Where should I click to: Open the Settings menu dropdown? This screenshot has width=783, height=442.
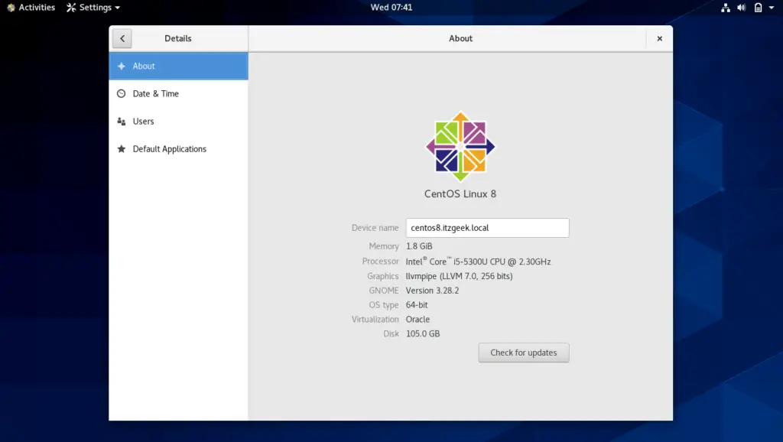point(92,8)
